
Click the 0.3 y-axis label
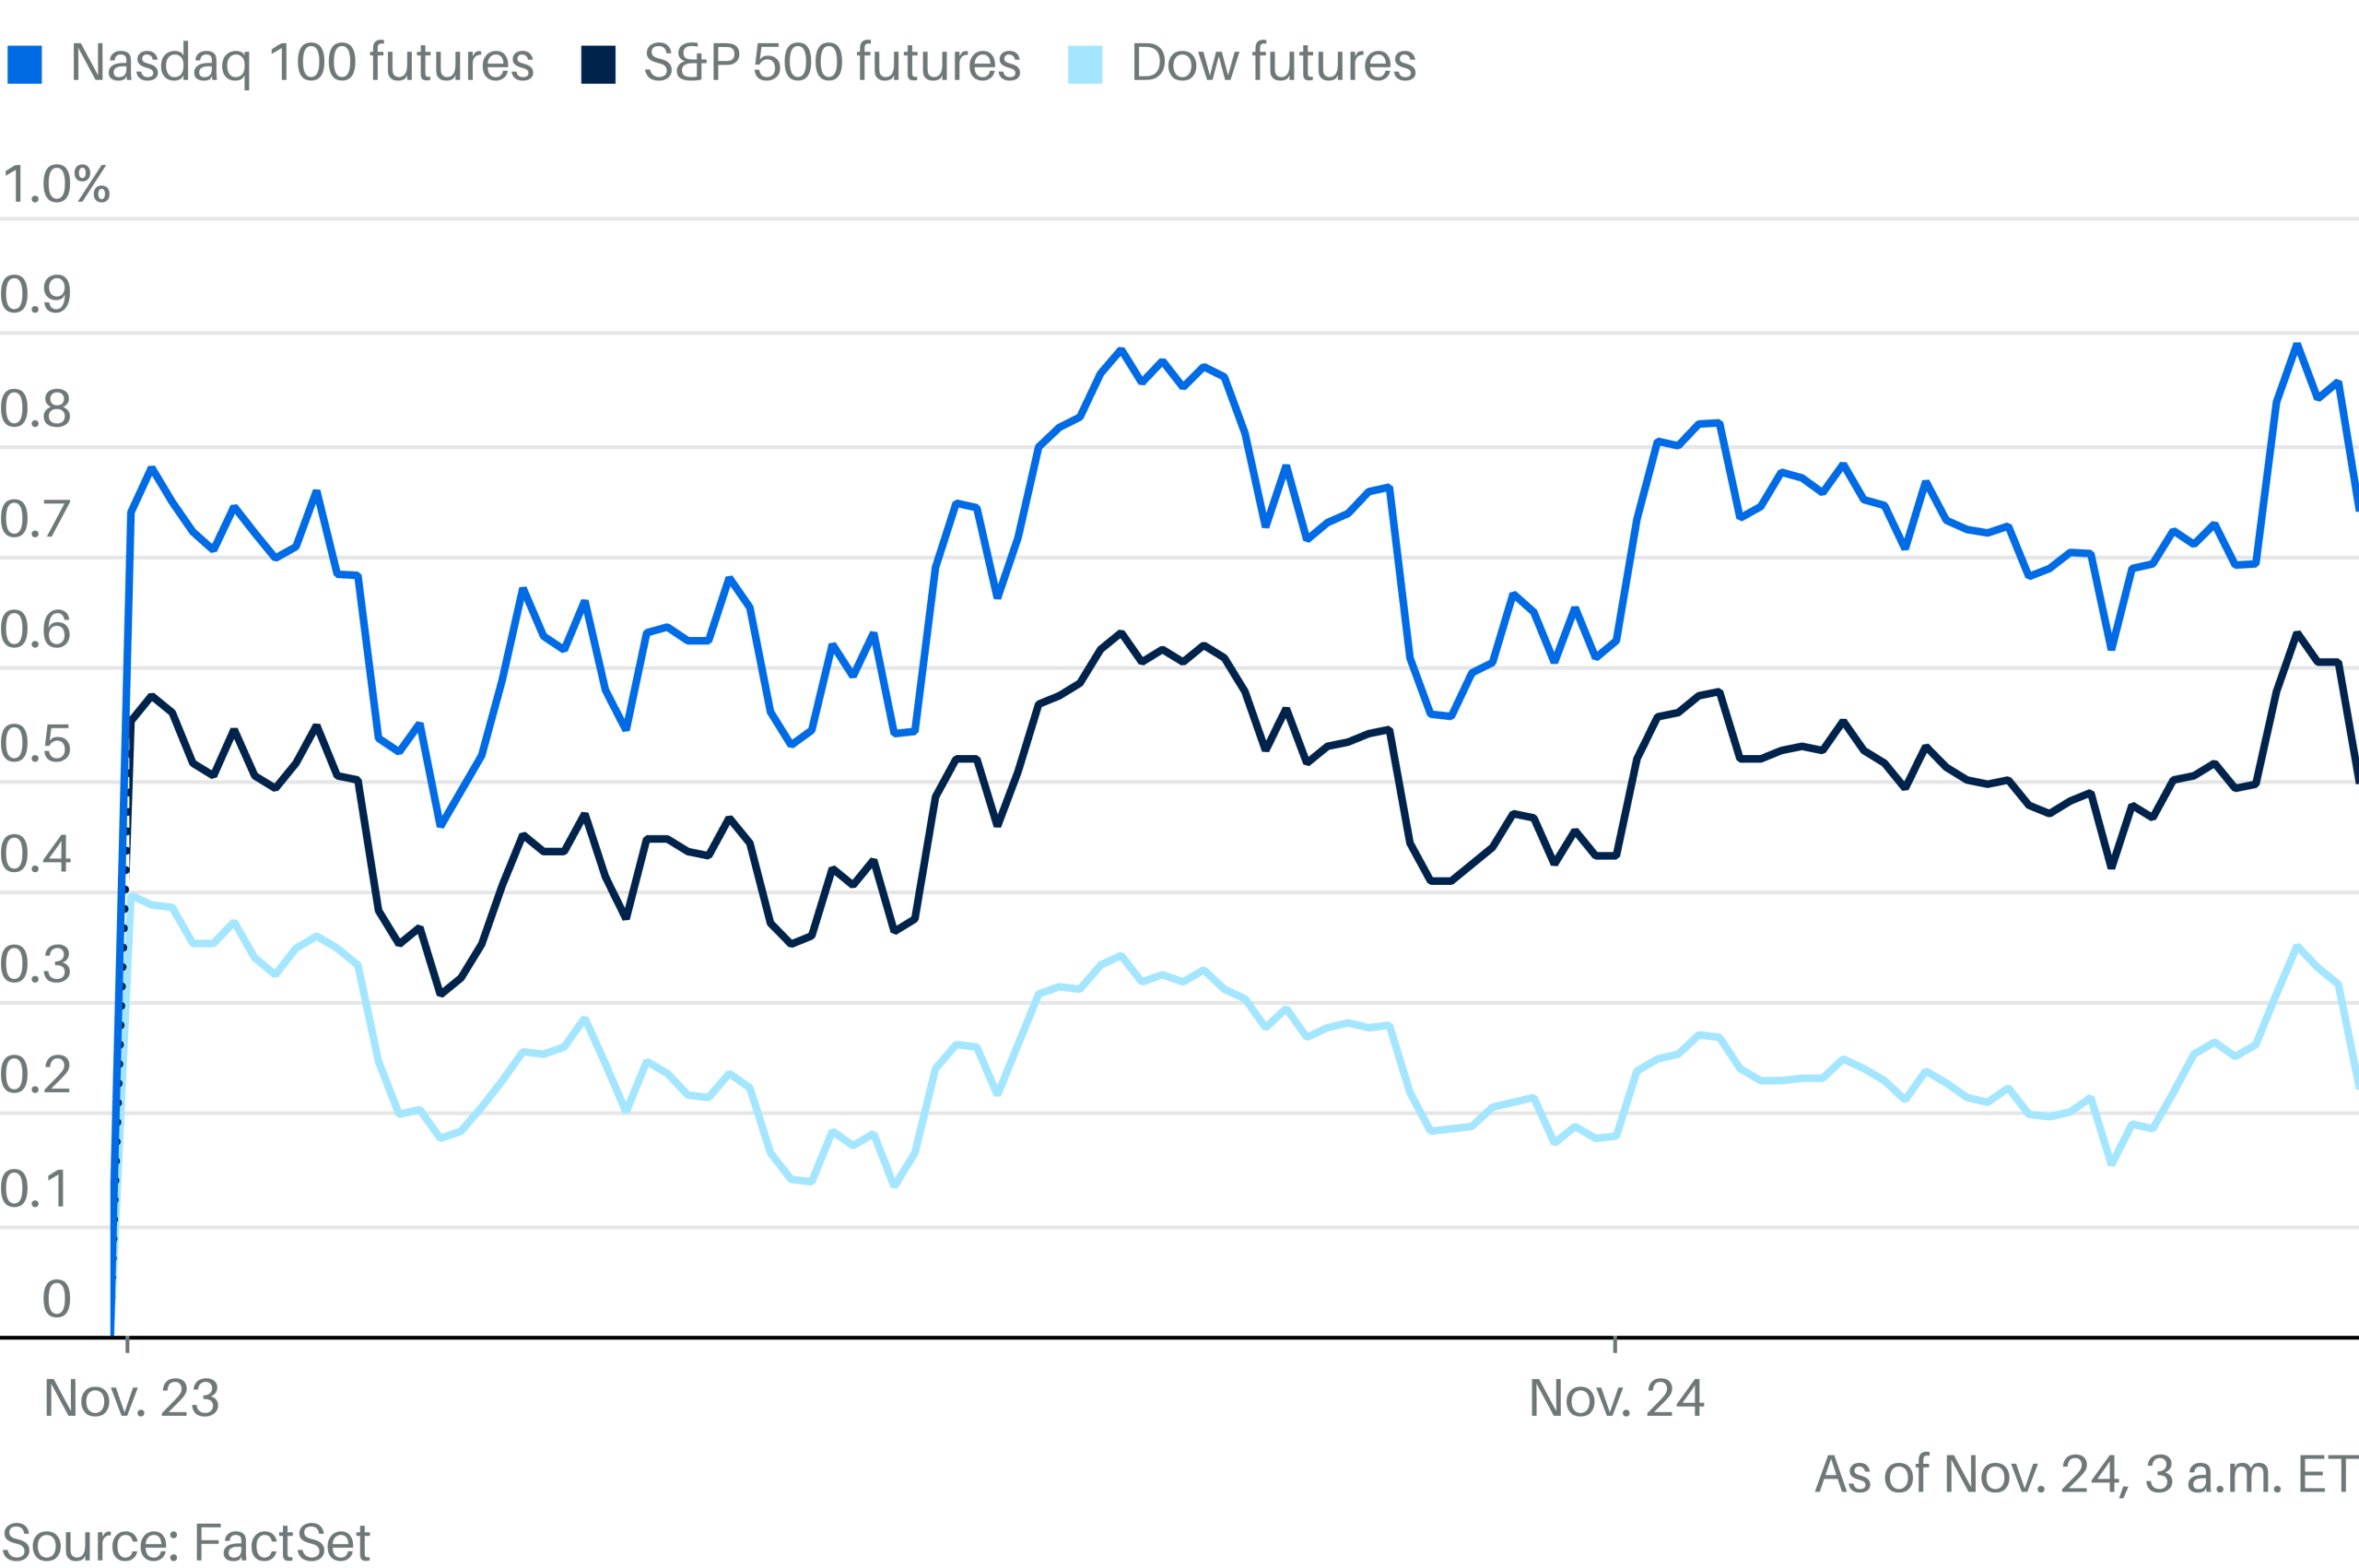[36, 965]
